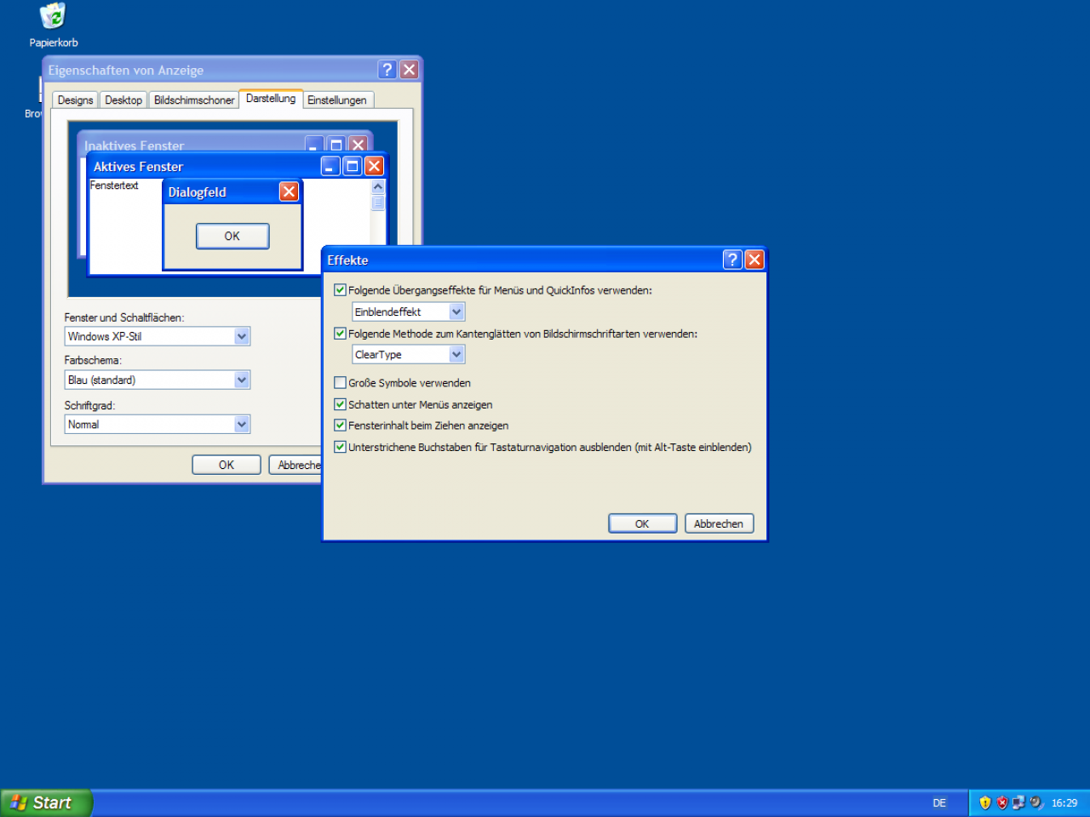Click minimize icon on Inaktives Fenster preview

(314, 145)
